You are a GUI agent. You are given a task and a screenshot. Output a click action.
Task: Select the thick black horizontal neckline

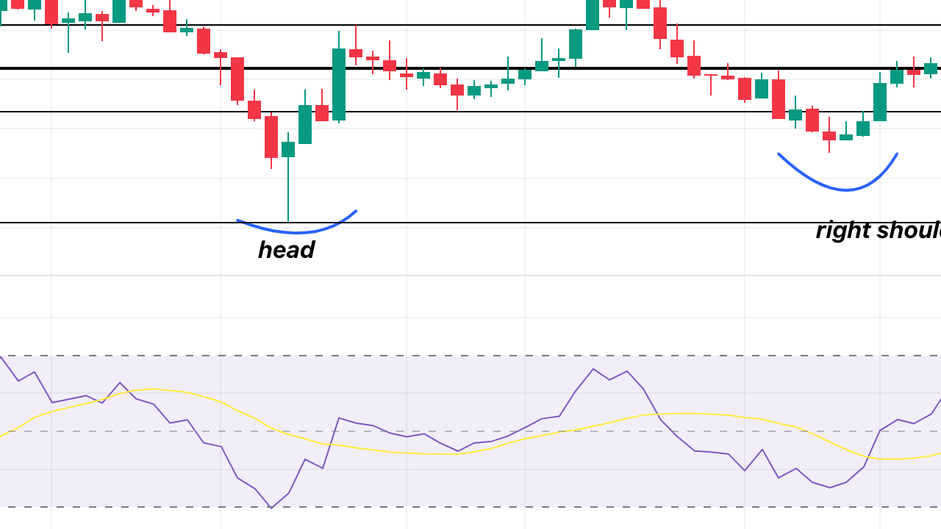click(470, 68)
